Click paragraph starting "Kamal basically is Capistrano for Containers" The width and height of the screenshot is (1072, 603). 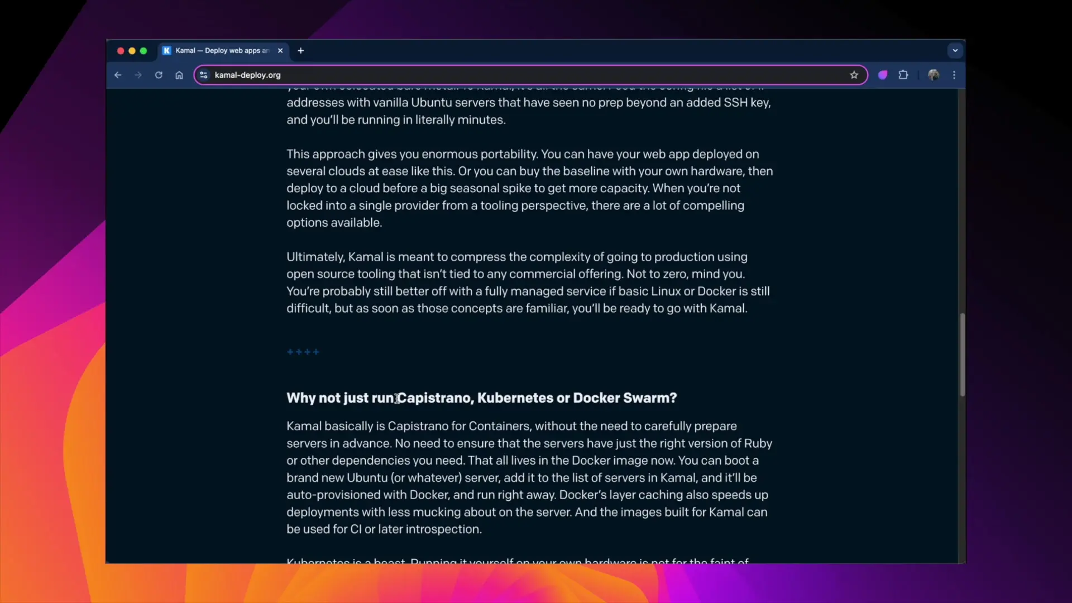point(529,477)
